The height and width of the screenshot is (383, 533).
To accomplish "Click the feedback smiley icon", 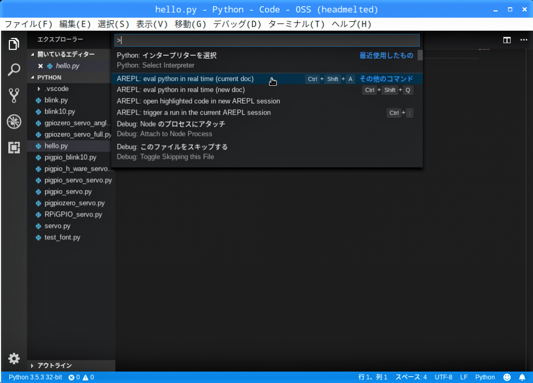I will (x=507, y=377).
